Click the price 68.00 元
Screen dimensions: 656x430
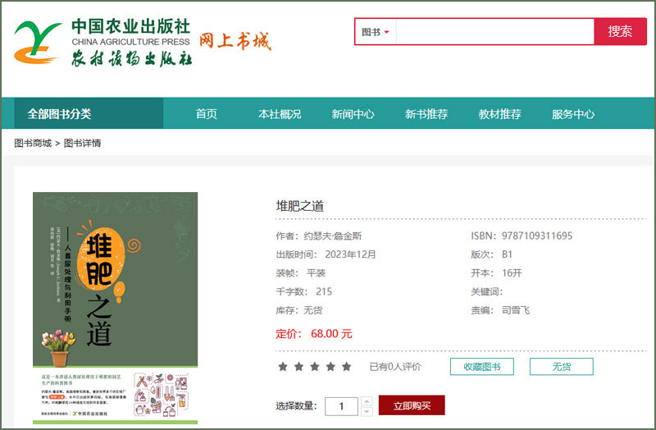click(331, 334)
